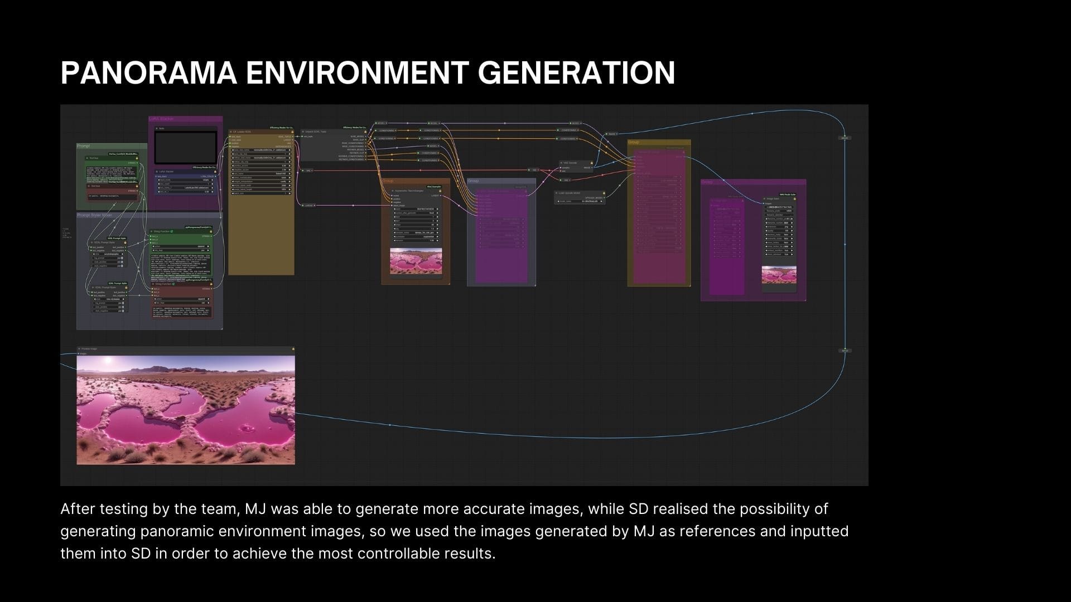Open model_name combo on Load Upscale Model
The image size is (1071, 602).
click(580, 201)
